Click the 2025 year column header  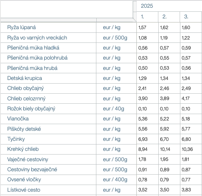point(147,6)
